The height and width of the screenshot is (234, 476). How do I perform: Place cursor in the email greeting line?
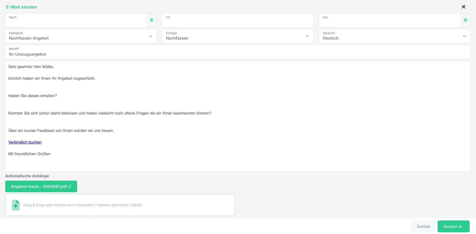point(31,67)
